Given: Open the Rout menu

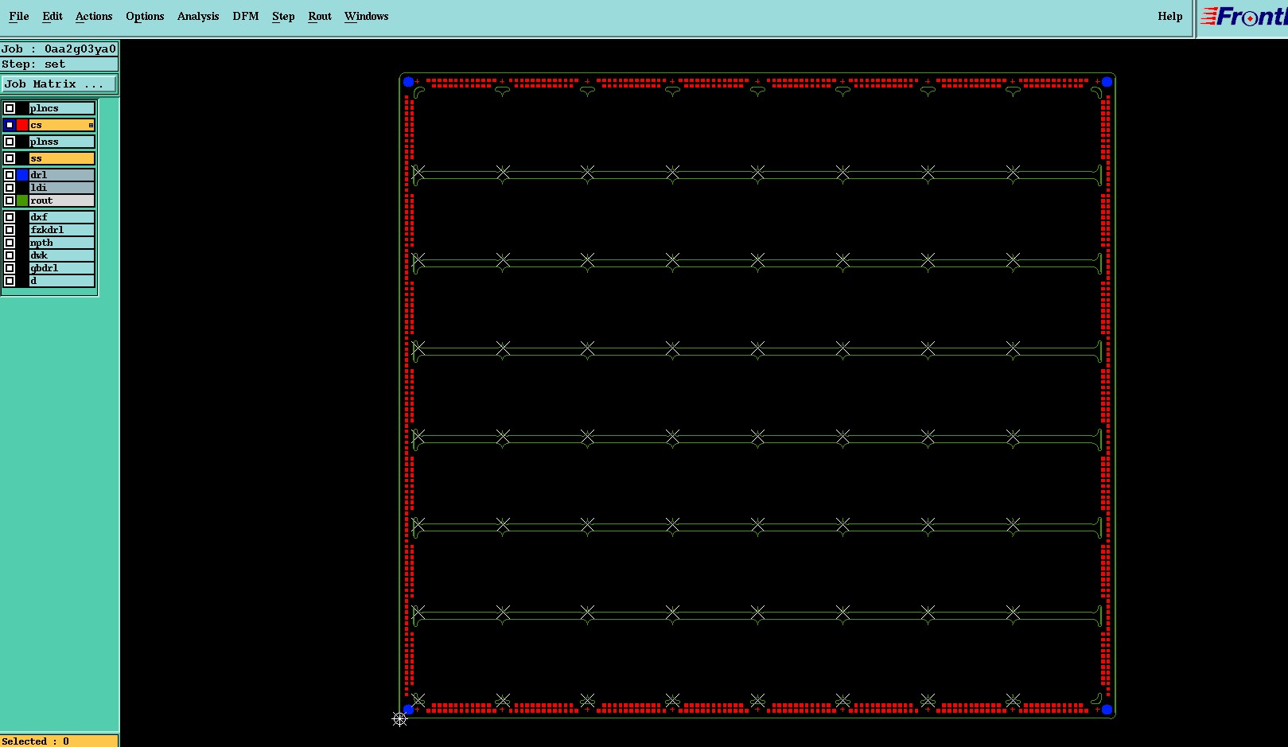Looking at the screenshot, I should pos(320,16).
